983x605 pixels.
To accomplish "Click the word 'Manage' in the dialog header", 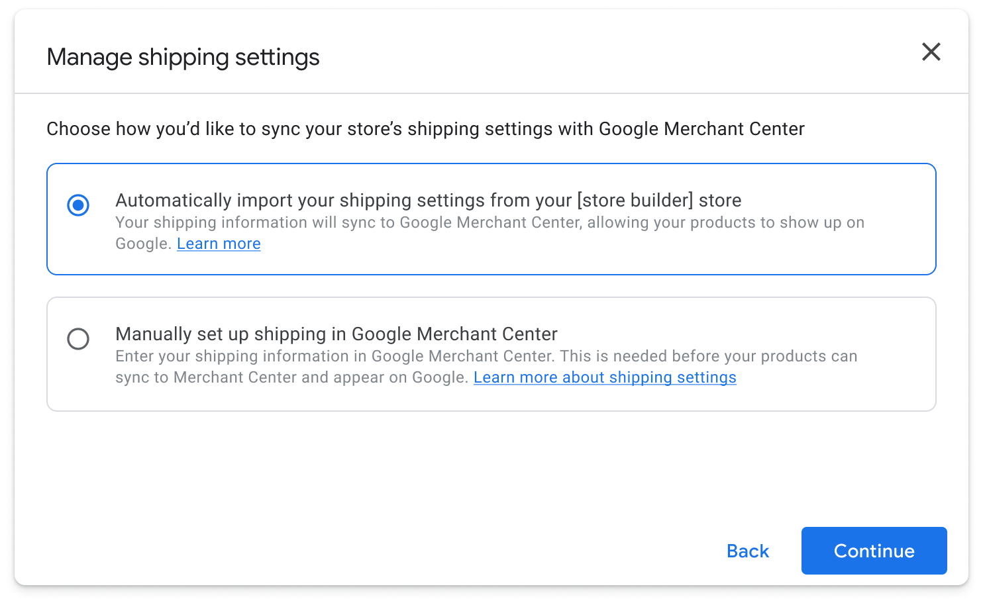I will 89,57.
